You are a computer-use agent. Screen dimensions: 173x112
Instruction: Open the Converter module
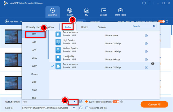(x=52, y=12)
